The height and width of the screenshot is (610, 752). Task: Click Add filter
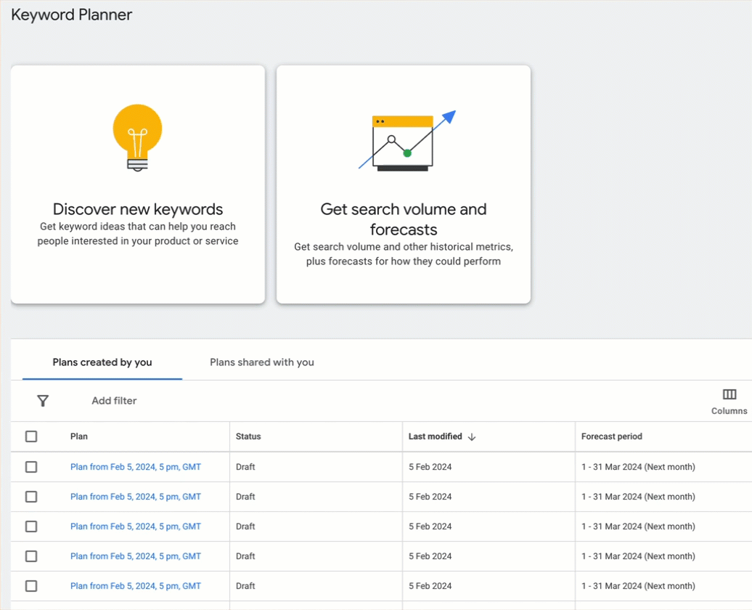tap(114, 400)
